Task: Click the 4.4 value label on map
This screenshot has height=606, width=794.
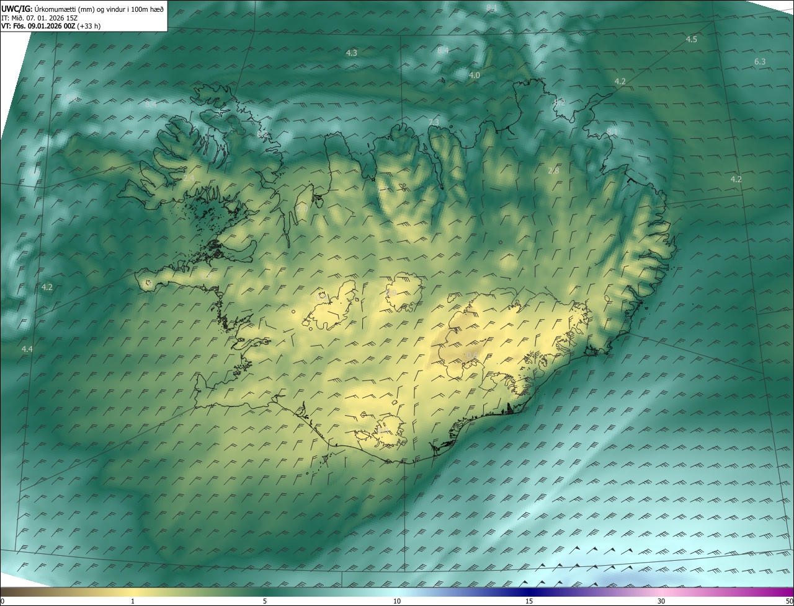Action: point(27,349)
